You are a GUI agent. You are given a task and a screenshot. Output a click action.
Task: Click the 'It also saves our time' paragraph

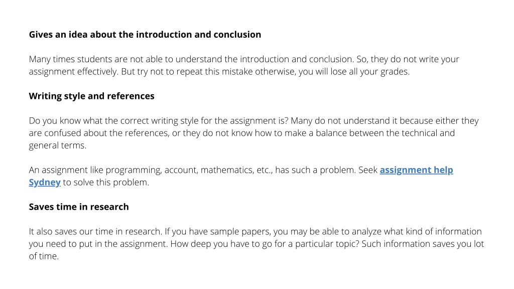coord(256,244)
